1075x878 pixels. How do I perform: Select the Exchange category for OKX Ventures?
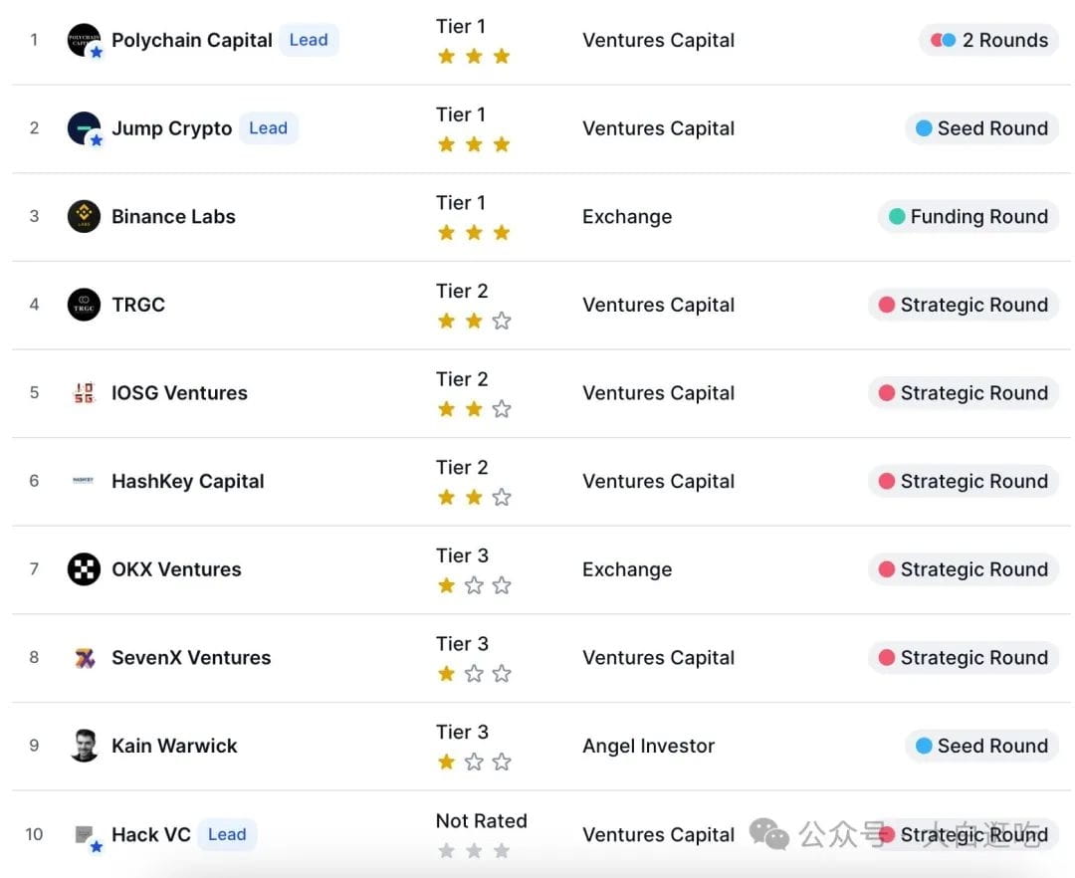(x=627, y=569)
